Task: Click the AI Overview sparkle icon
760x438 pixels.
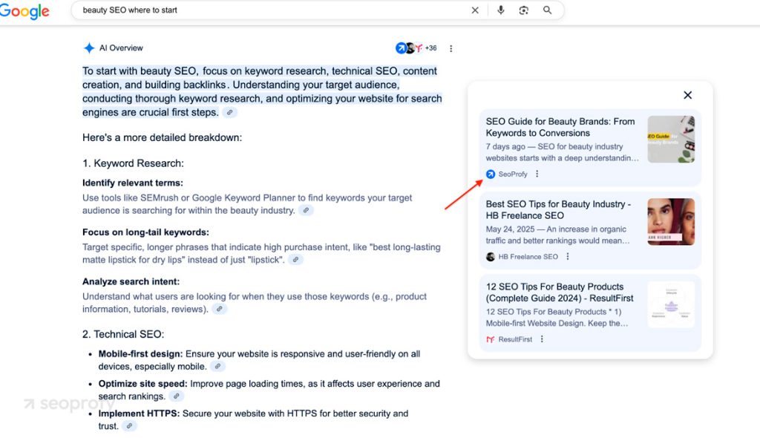Action: [88, 48]
